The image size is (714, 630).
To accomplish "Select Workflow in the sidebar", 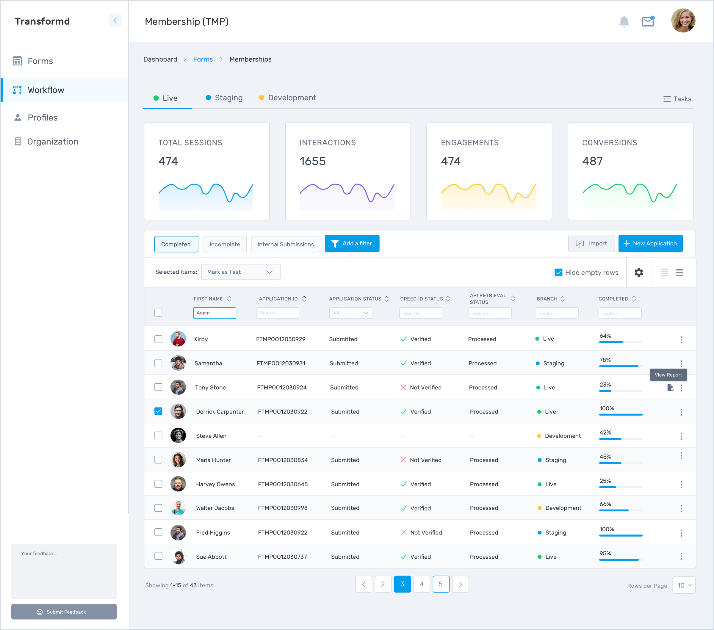I will (46, 90).
